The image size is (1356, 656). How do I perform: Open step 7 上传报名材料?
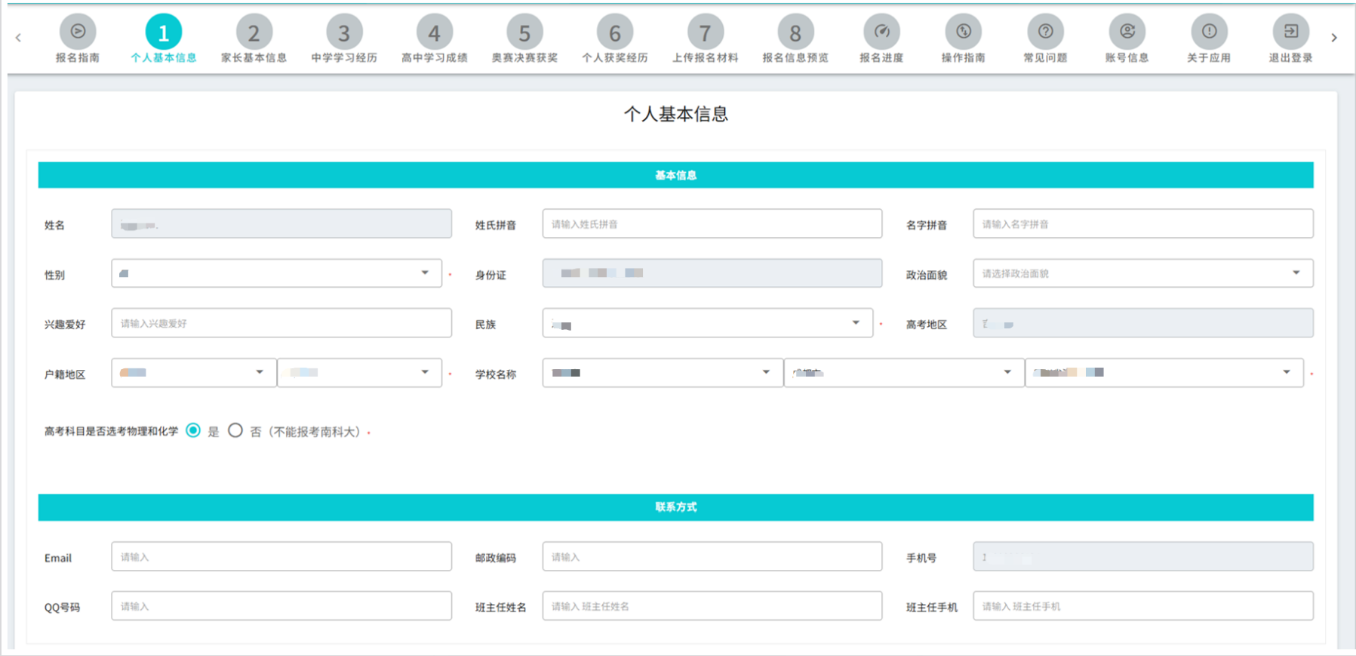[x=705, y=33]
